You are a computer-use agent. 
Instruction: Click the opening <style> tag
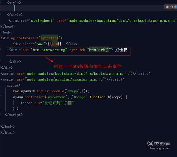(x=14, y=3)
